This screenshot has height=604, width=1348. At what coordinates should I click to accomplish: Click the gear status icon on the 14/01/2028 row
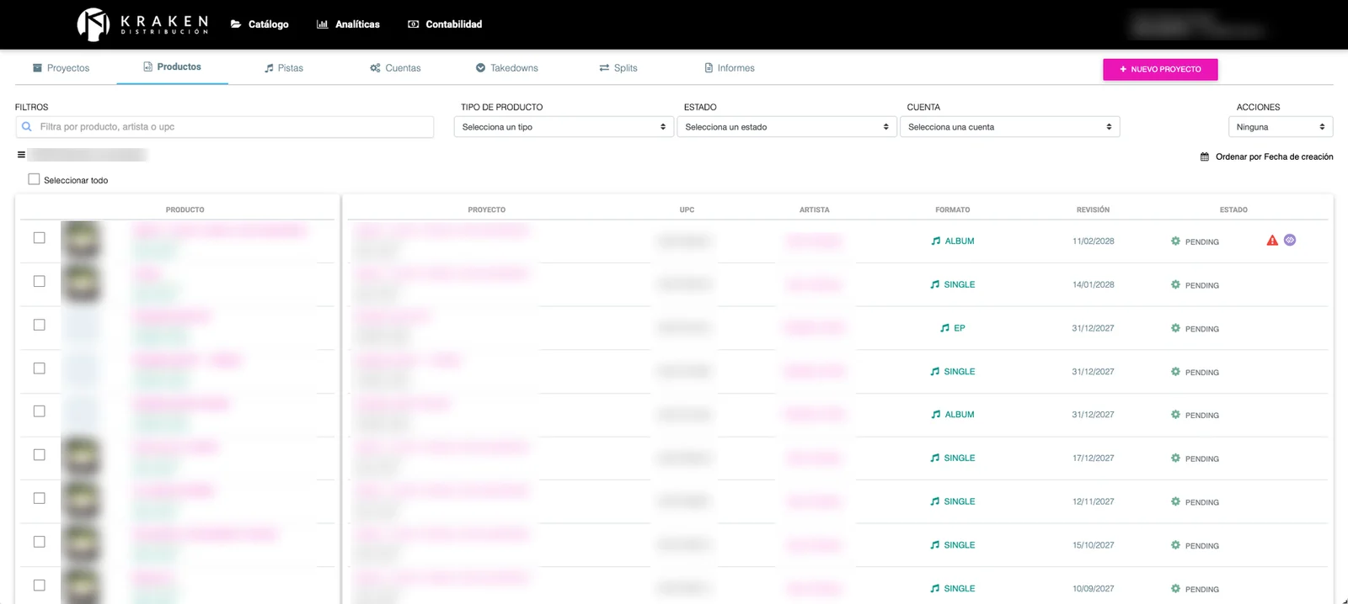(1175, 284)
